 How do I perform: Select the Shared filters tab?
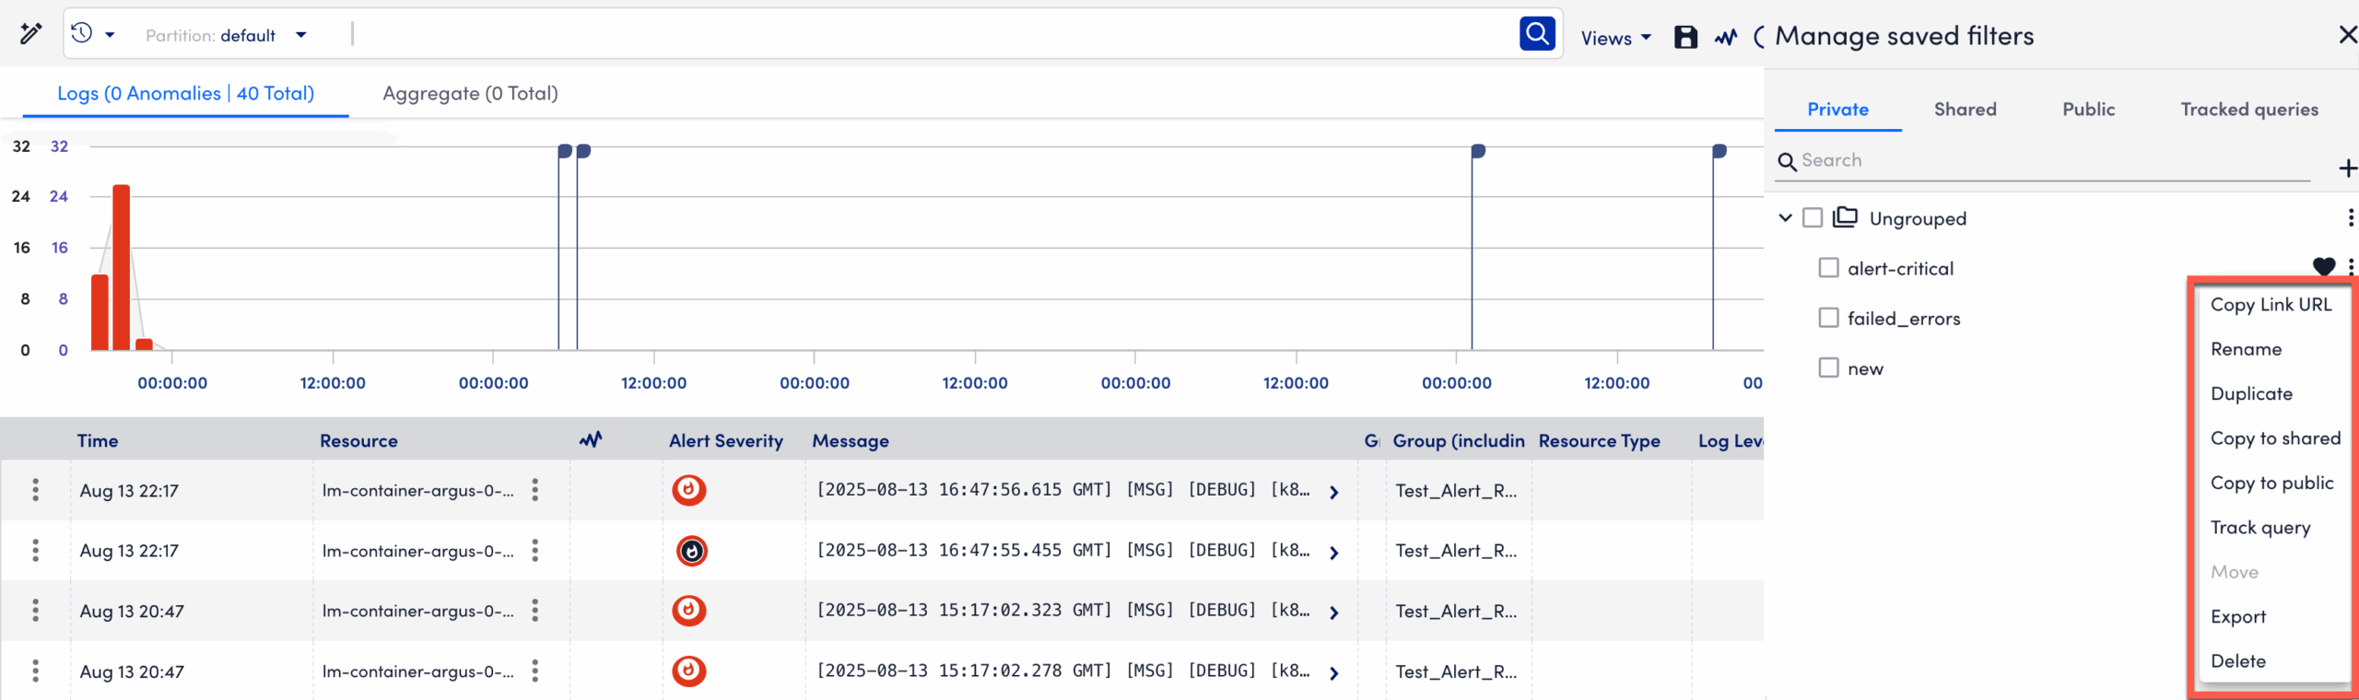[x=1965, y=109]
